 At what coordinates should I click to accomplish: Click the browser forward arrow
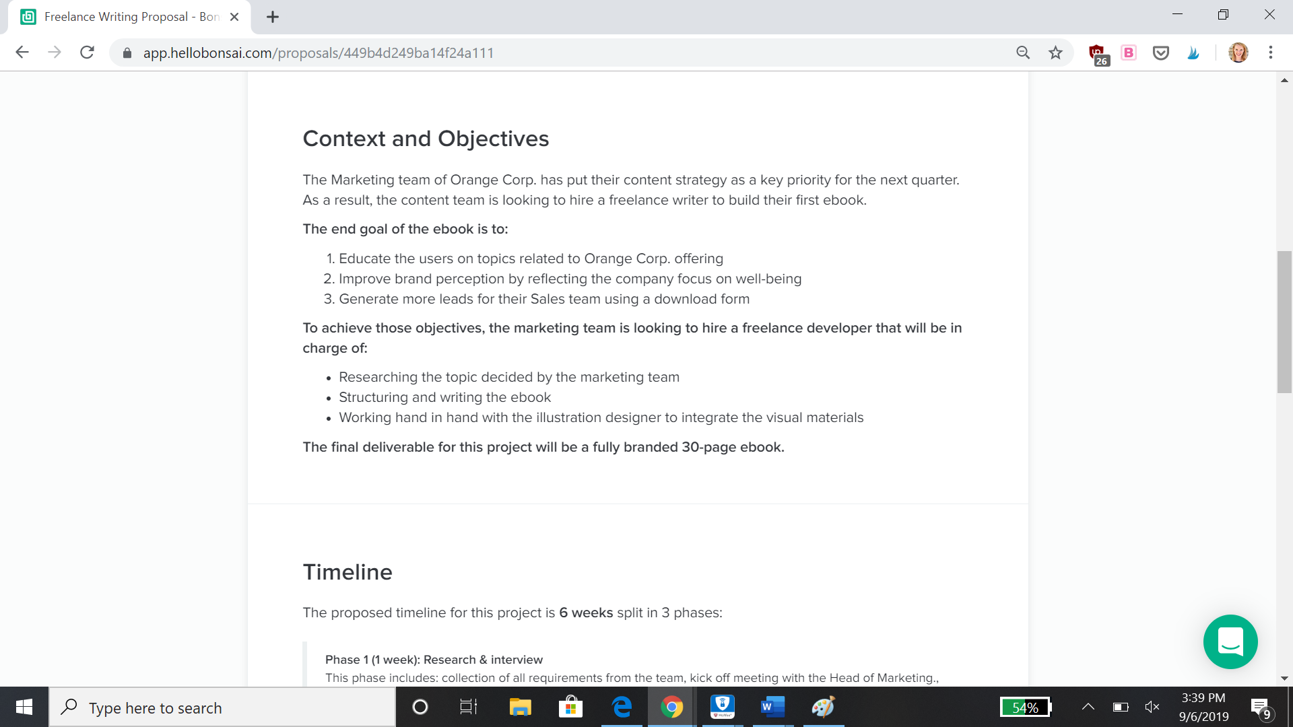[x=55, y=53]
